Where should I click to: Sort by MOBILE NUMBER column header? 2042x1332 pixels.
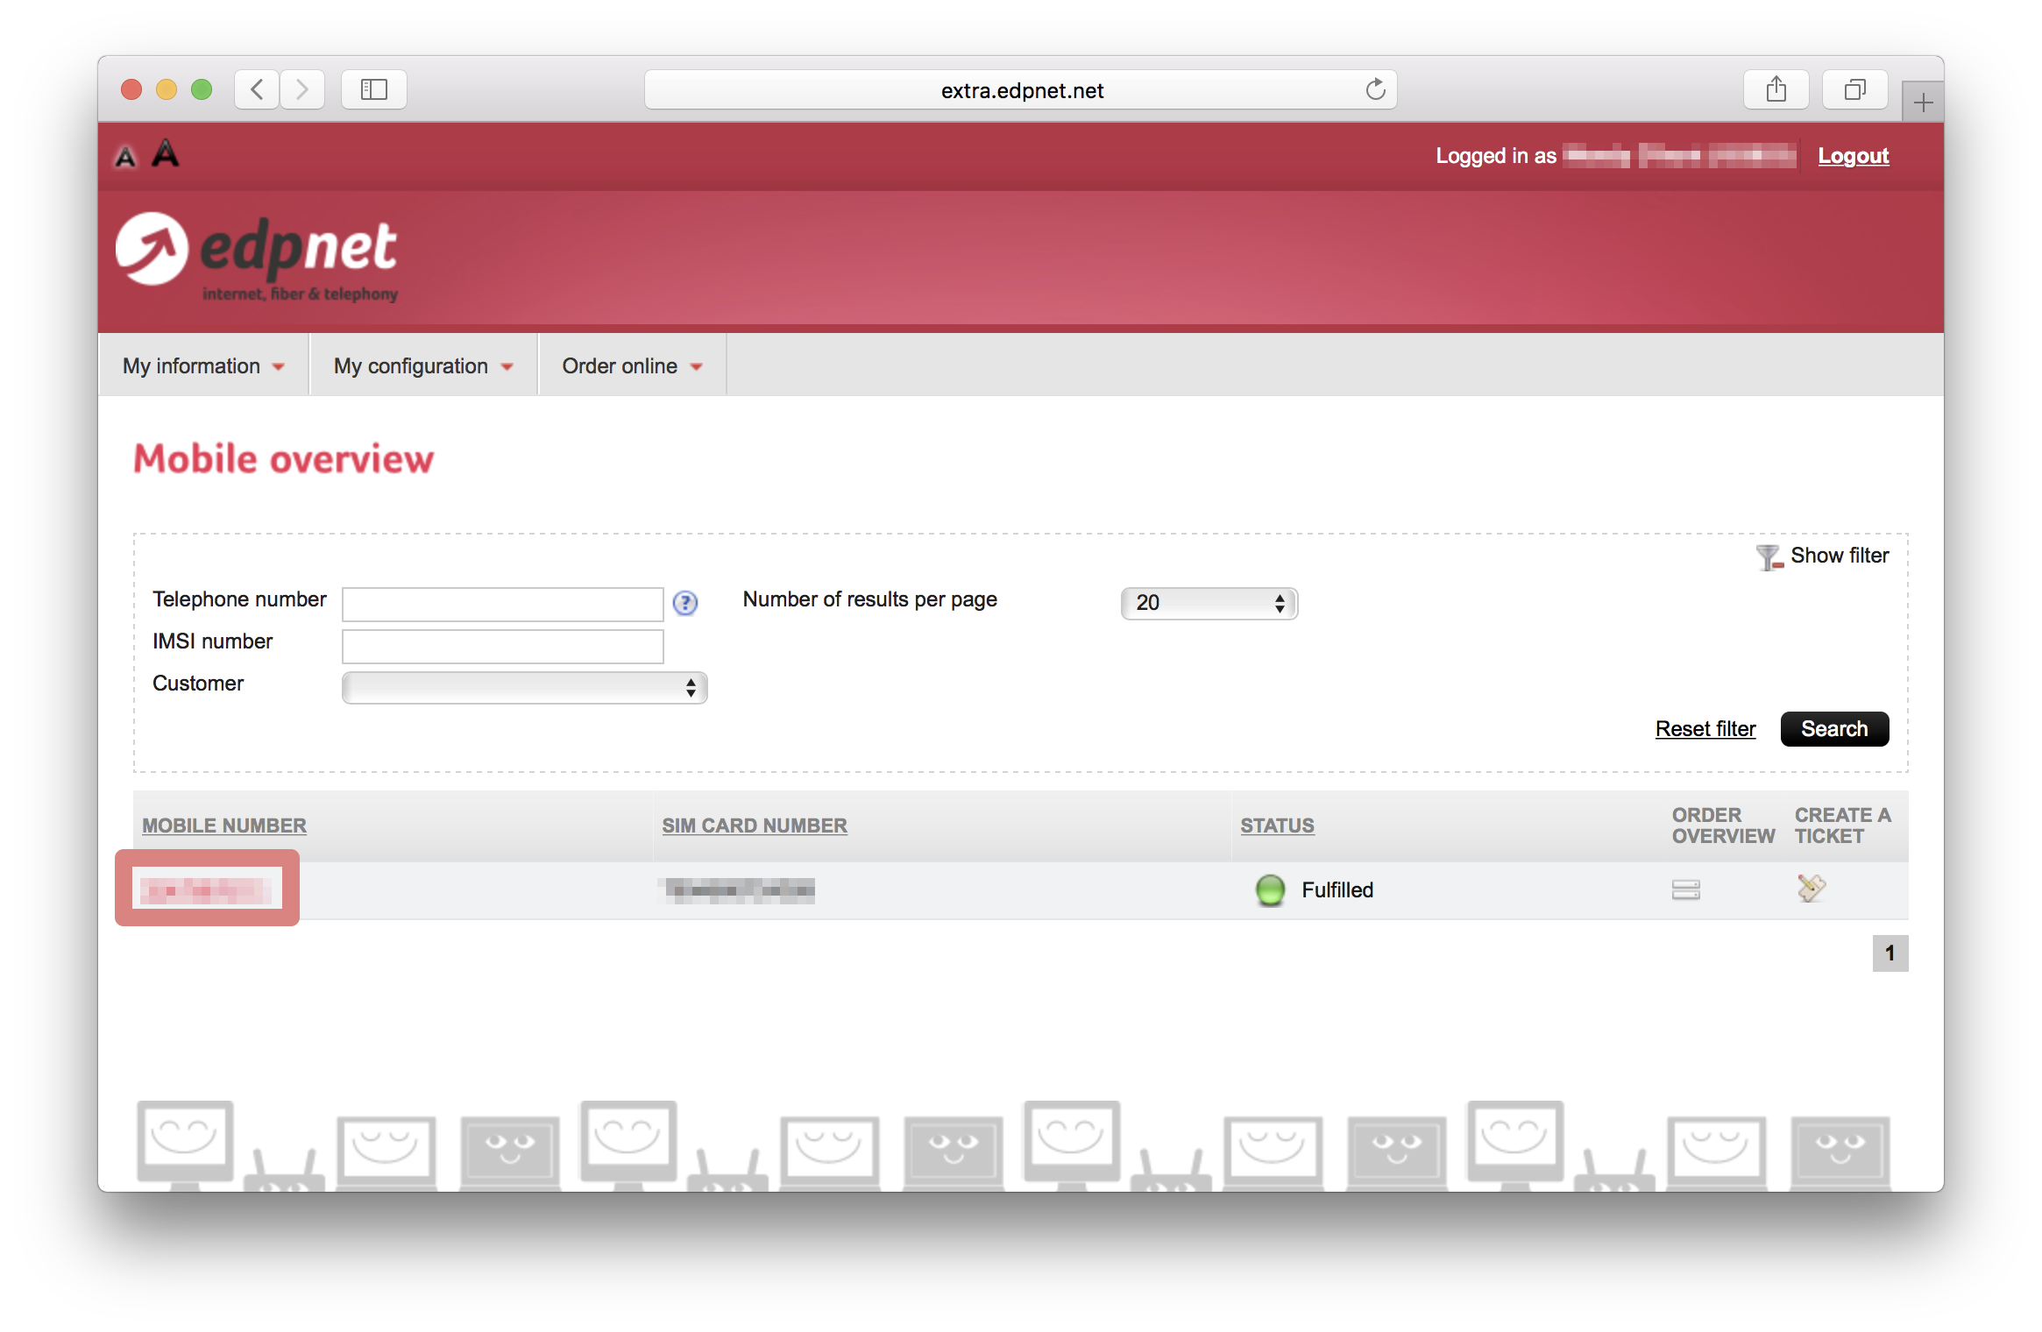click(224, 825)
